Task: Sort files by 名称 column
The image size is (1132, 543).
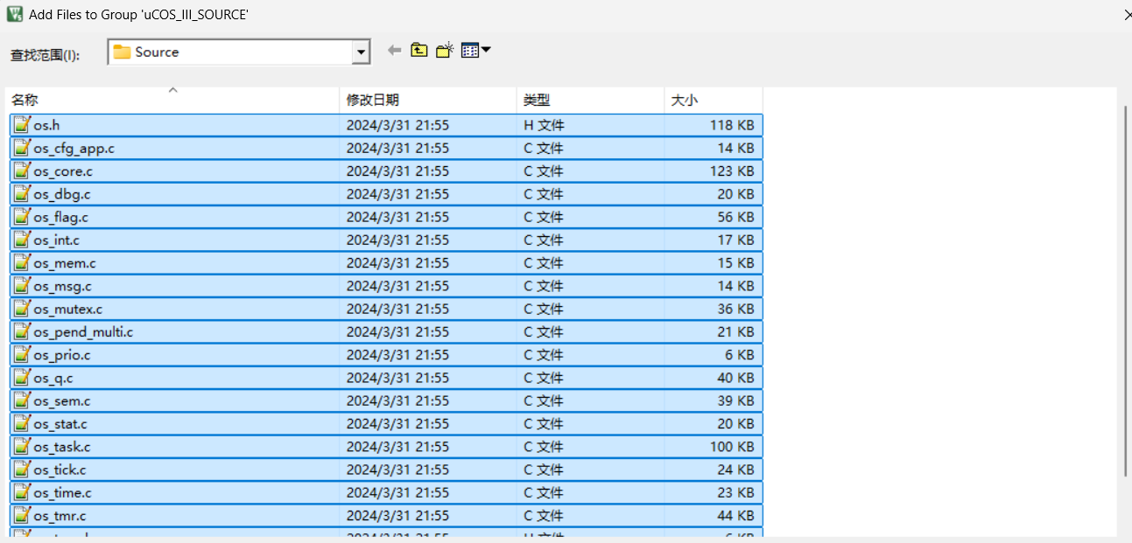Action: click(x=172, y=100)
